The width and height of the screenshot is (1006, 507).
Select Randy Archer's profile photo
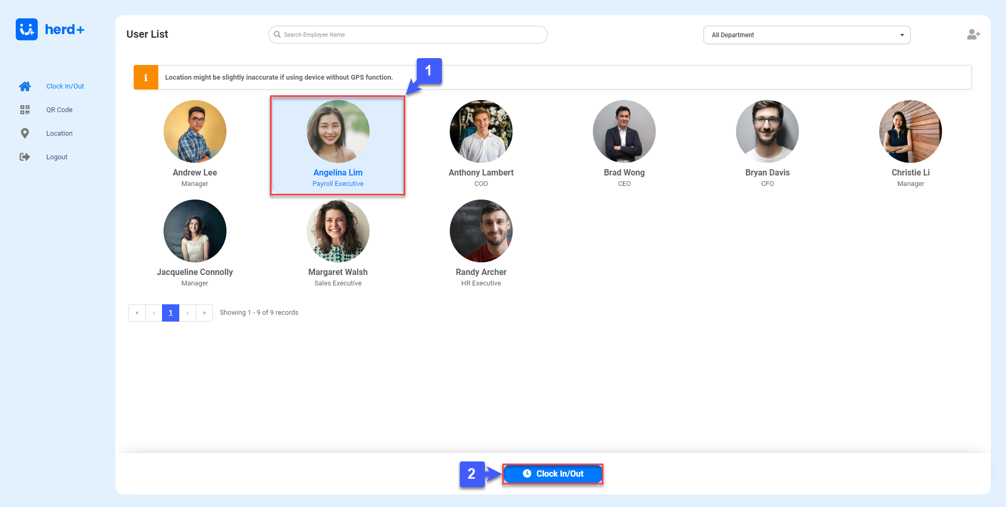[x=481, y=231]
